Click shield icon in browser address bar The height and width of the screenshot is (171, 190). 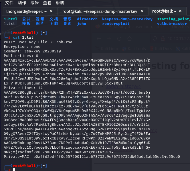pos(155,39)
